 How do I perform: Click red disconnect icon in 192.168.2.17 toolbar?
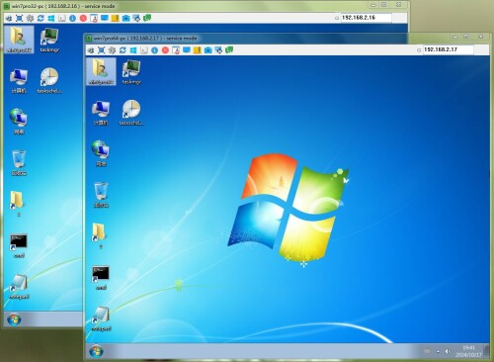tap(165, 50)
